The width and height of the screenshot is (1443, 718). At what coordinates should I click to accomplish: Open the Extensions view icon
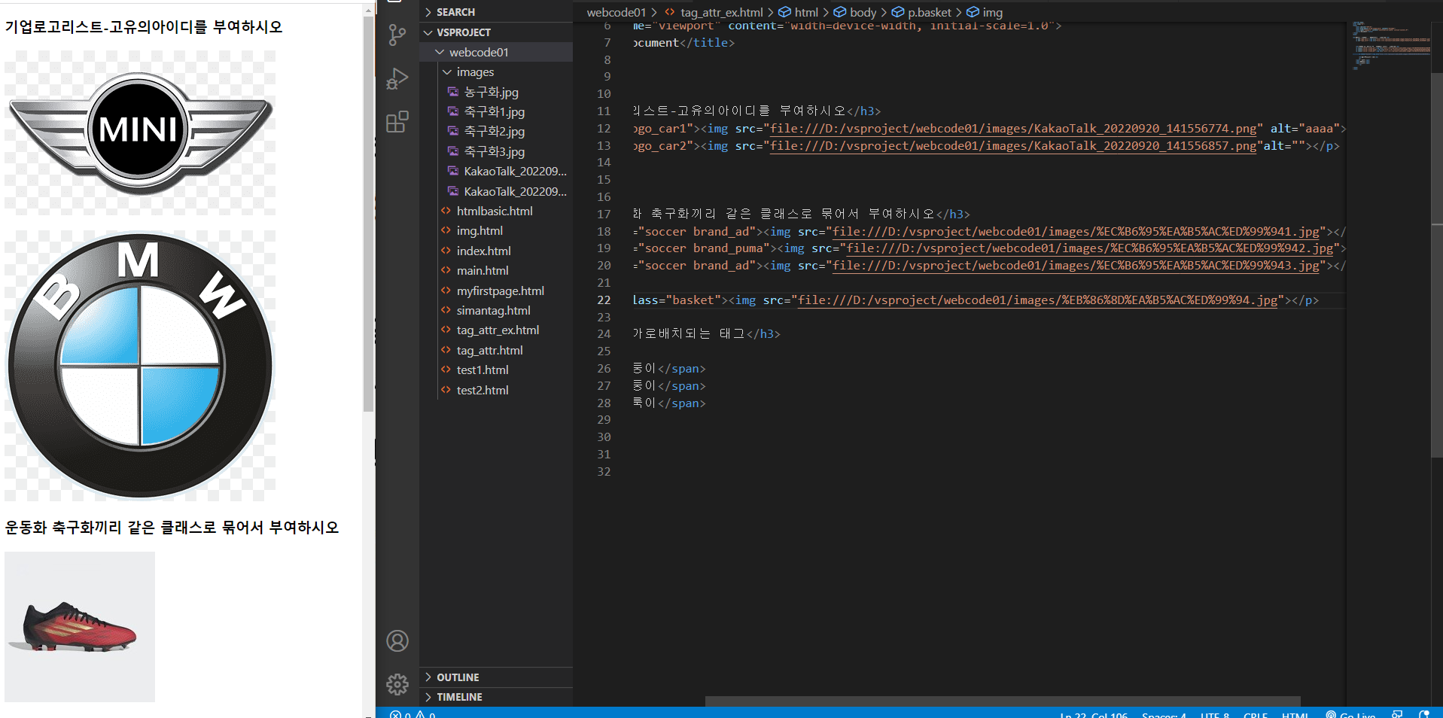pyautogui.click(x=397, y=122)
